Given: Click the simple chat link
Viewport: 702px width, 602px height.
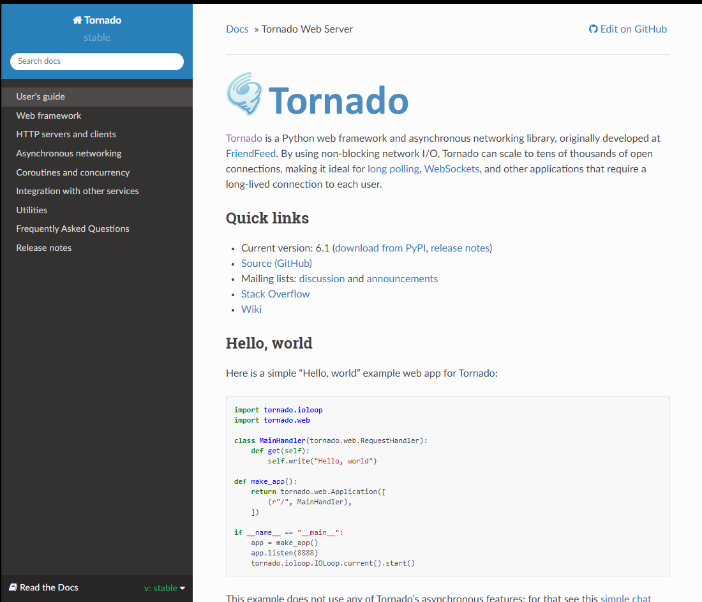Looking at the screenshot, I should pos(625,598).
